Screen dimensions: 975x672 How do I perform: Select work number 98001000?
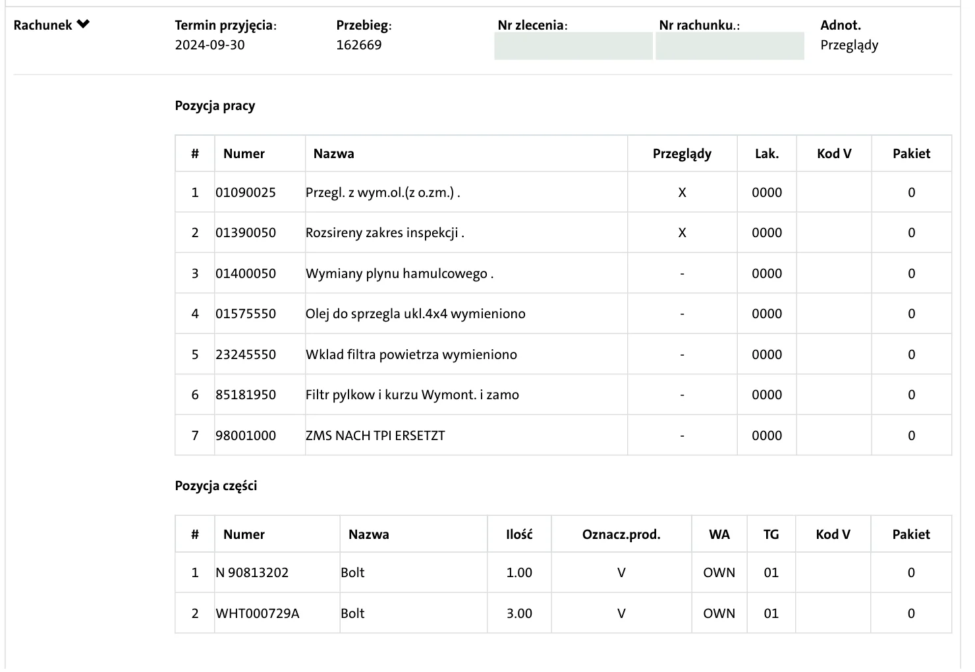(x=246, y=435)
